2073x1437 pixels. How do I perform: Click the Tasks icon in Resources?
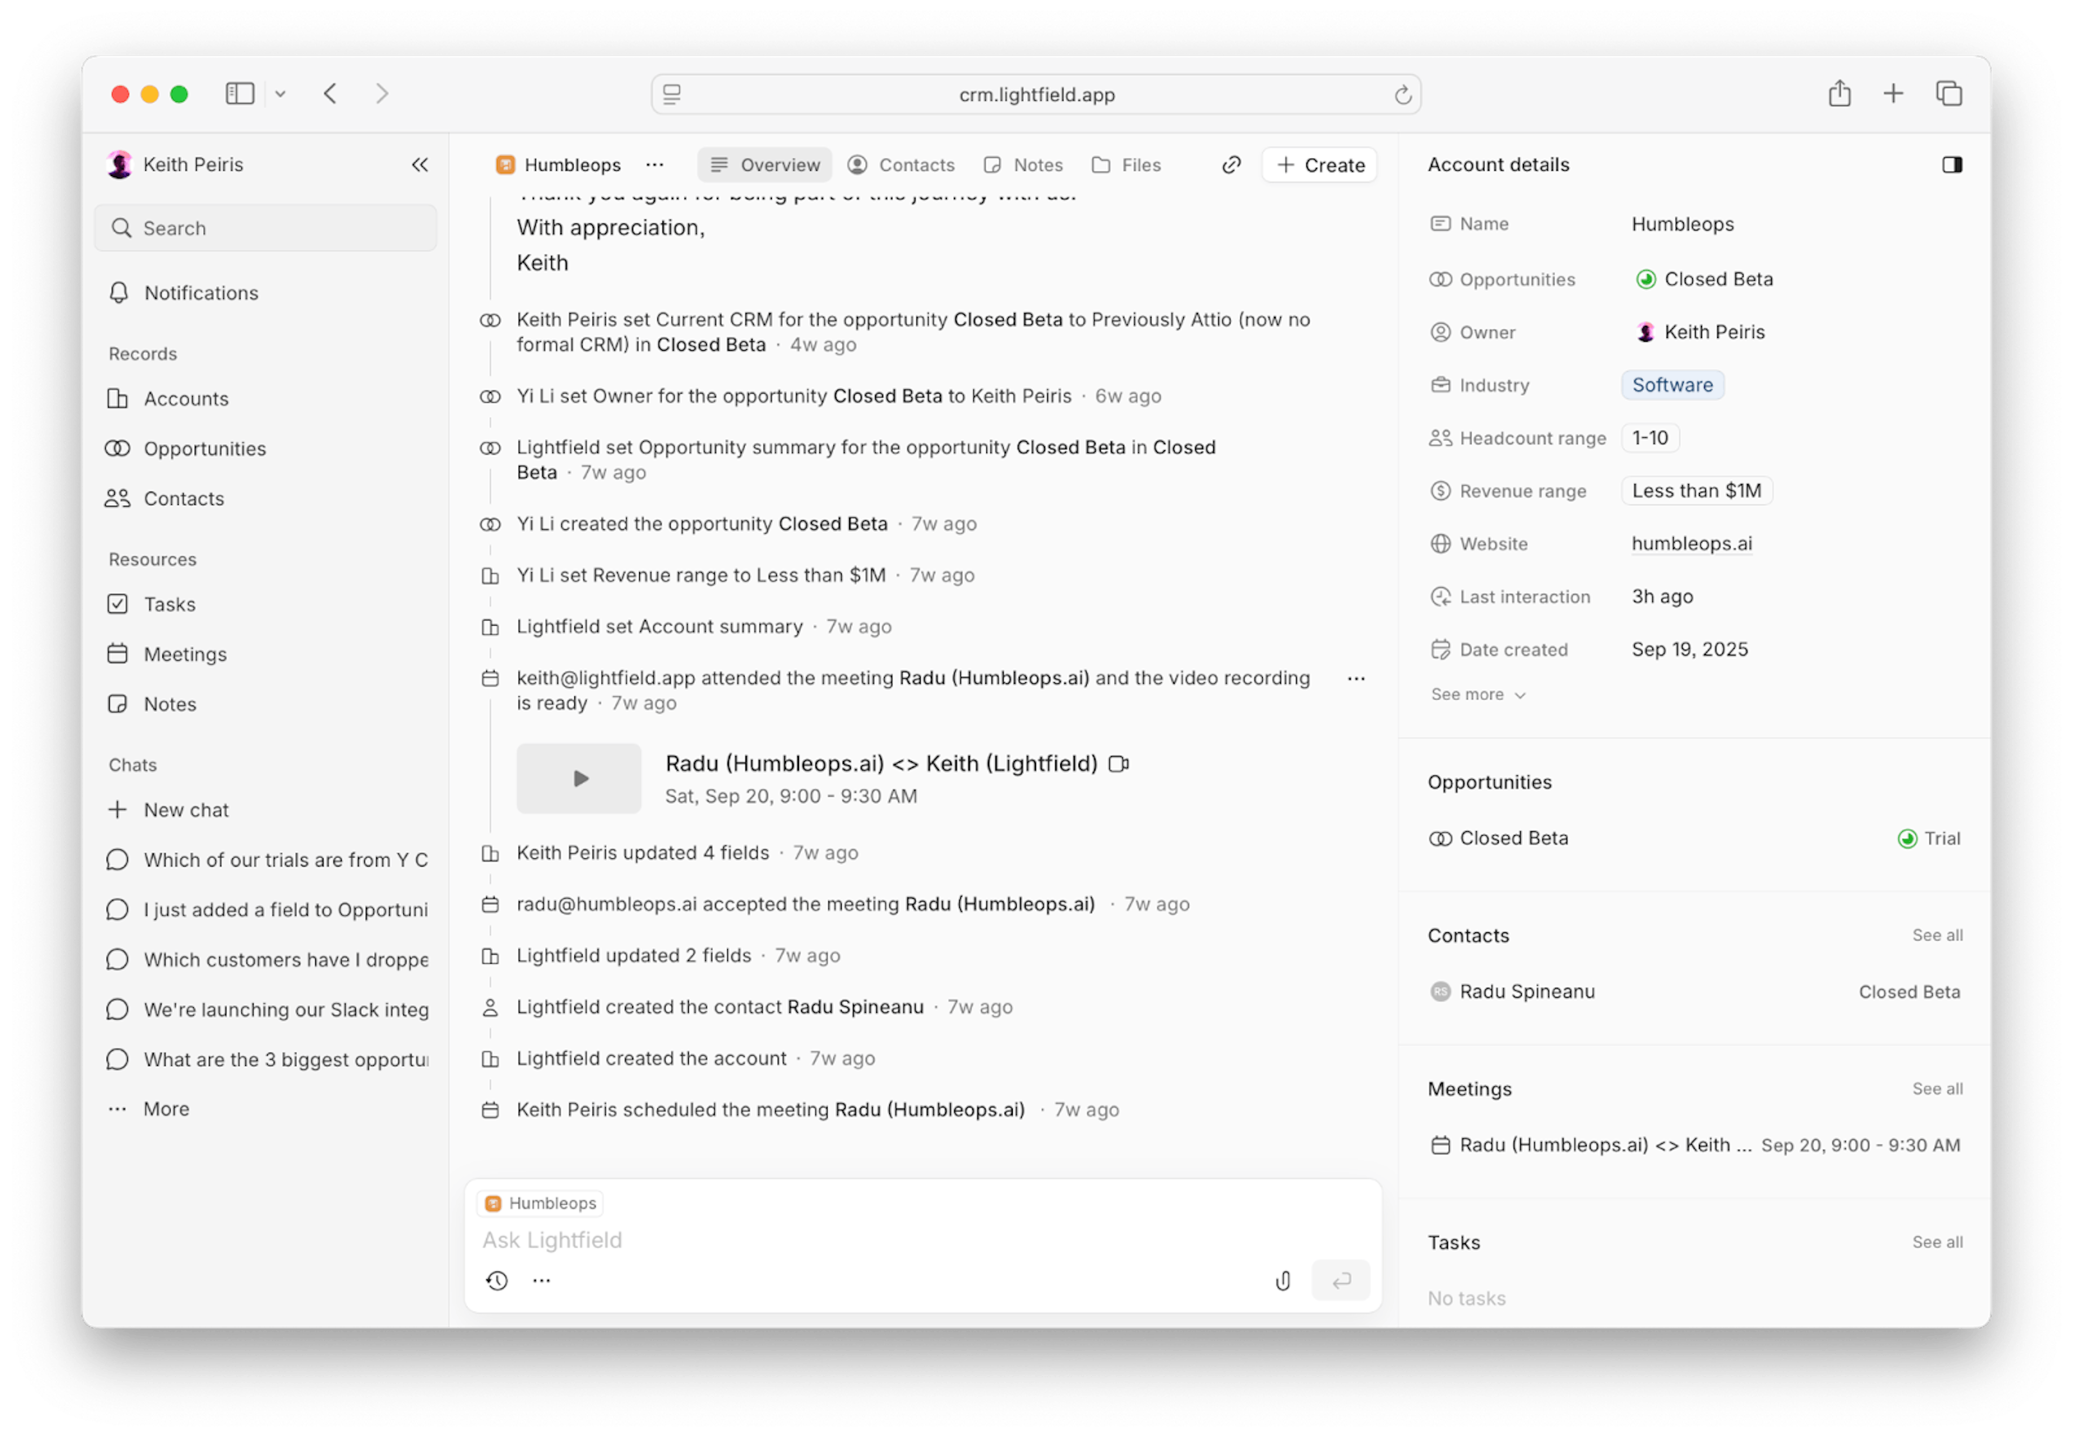(x=118, y=604)
